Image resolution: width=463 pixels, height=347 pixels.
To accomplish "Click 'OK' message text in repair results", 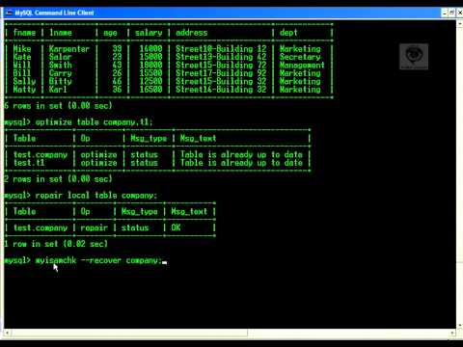I will coord(176,227).
